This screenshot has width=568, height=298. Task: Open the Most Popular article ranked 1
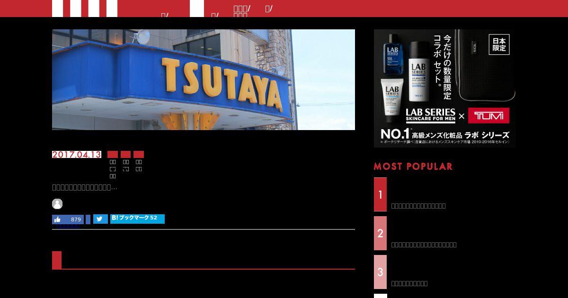(x=445, y=194)
